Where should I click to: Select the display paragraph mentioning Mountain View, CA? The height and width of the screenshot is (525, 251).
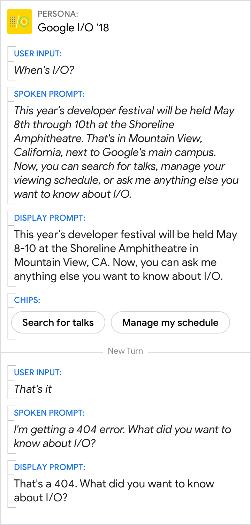[x=125, y=256]
